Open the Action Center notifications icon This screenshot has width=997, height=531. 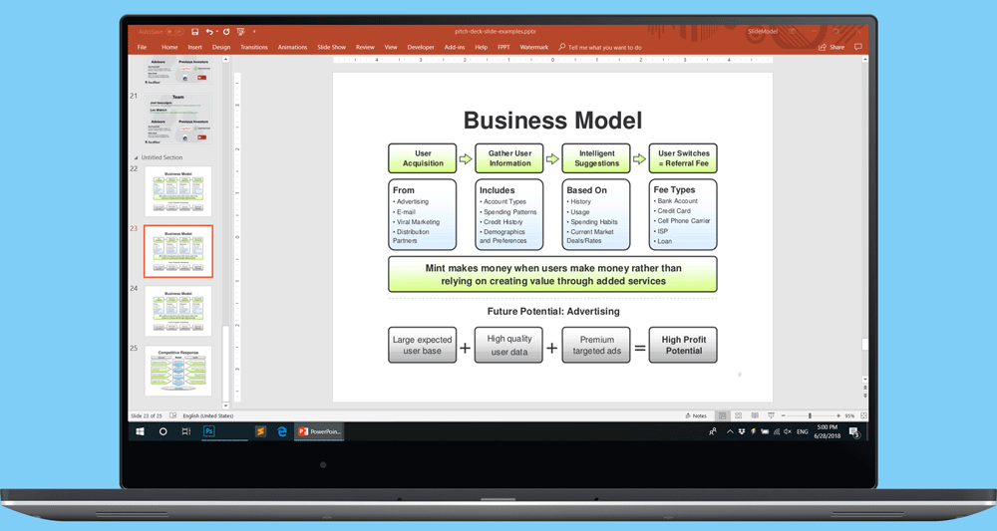point(854,432)
